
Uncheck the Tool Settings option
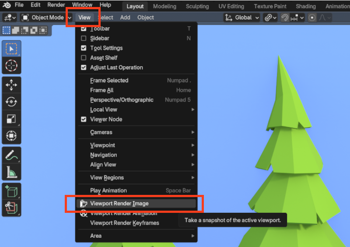tap(84, 48)
